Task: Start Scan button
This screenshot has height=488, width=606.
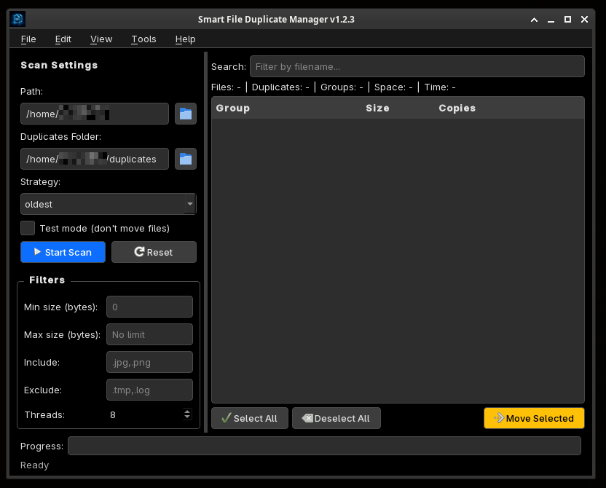Action: [x=63, y=252]
